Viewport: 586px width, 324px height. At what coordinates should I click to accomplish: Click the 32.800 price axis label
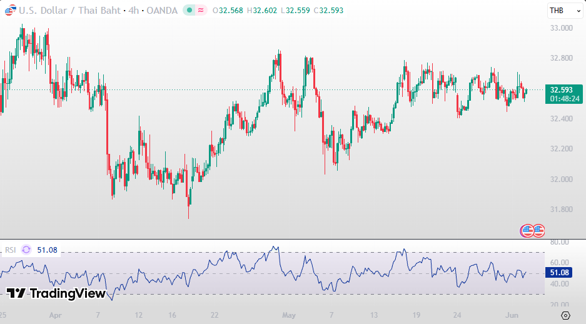(562, 58)
